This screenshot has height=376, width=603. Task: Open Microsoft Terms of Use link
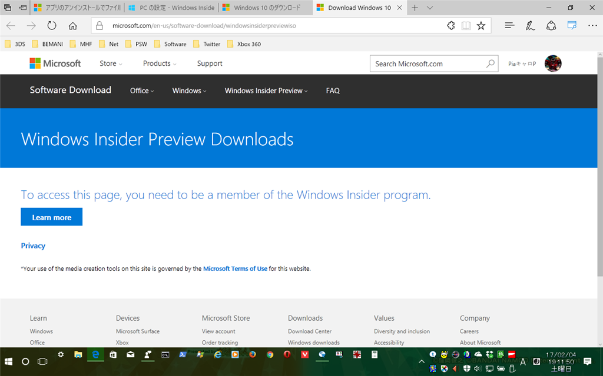point(235,268)
